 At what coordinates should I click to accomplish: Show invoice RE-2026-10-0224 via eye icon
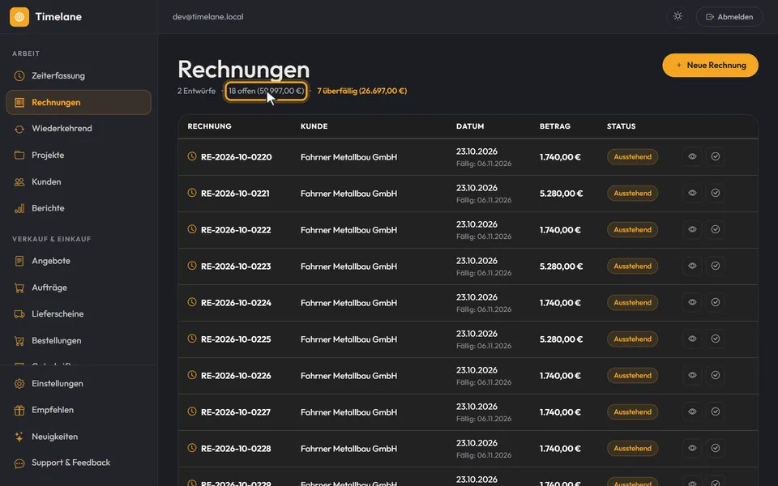pos(692,302)
